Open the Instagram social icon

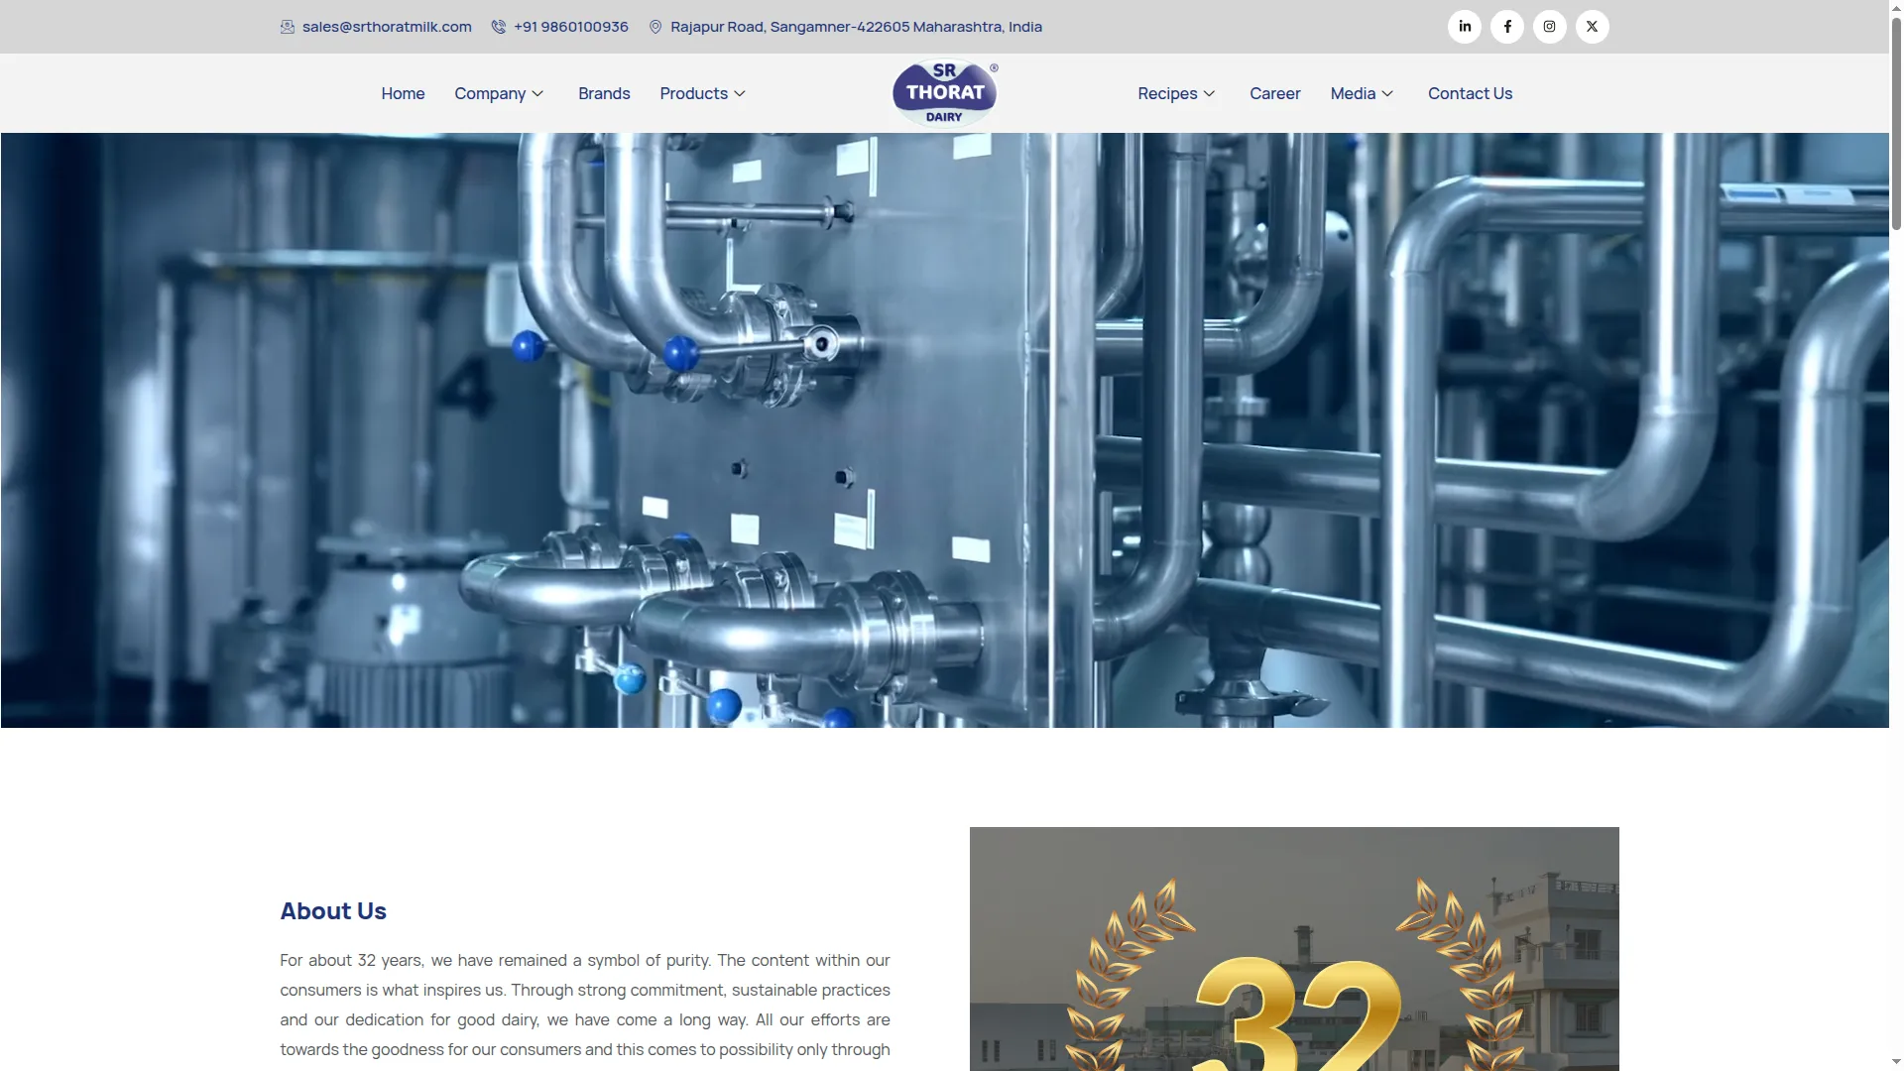[x=1550, y=27]
